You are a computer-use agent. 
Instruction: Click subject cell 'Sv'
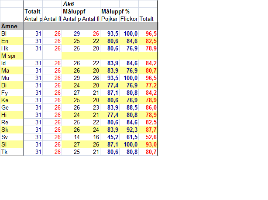coord(12,137)
